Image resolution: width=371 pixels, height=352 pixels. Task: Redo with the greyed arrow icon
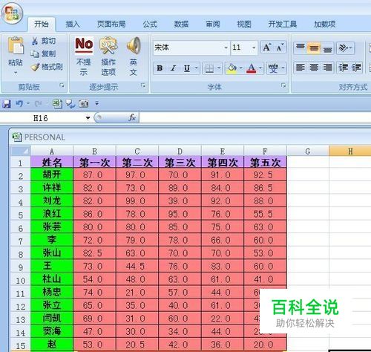coord(38,104)
